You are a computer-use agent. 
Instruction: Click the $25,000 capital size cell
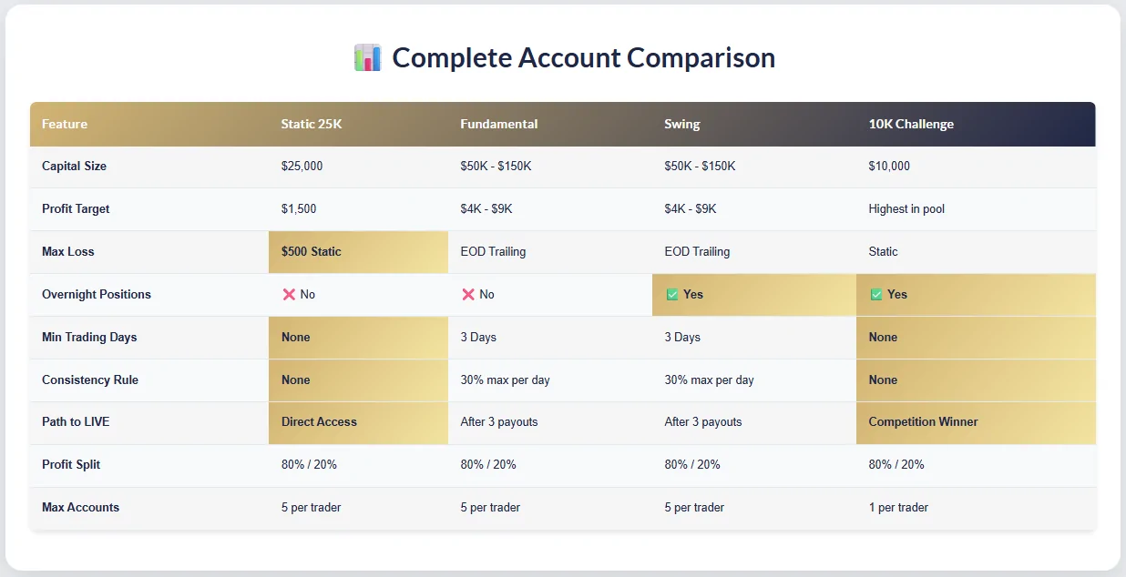(x=302, y=167)
